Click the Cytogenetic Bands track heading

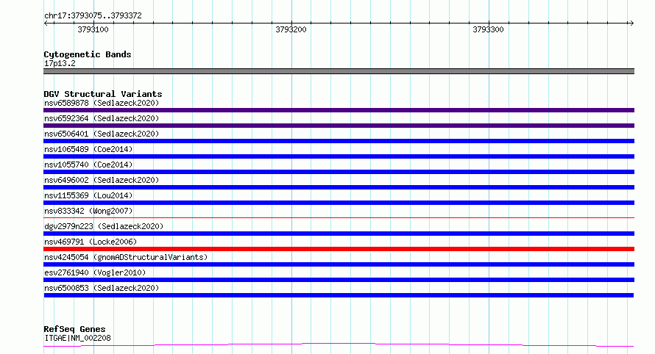(88, 54)
